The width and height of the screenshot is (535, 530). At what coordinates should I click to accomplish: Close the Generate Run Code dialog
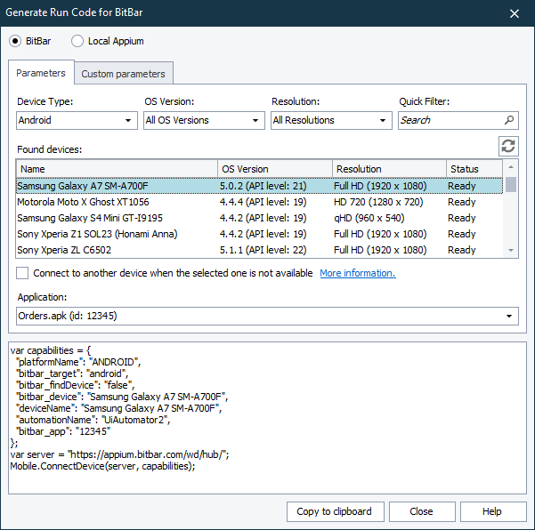(515, 13)
